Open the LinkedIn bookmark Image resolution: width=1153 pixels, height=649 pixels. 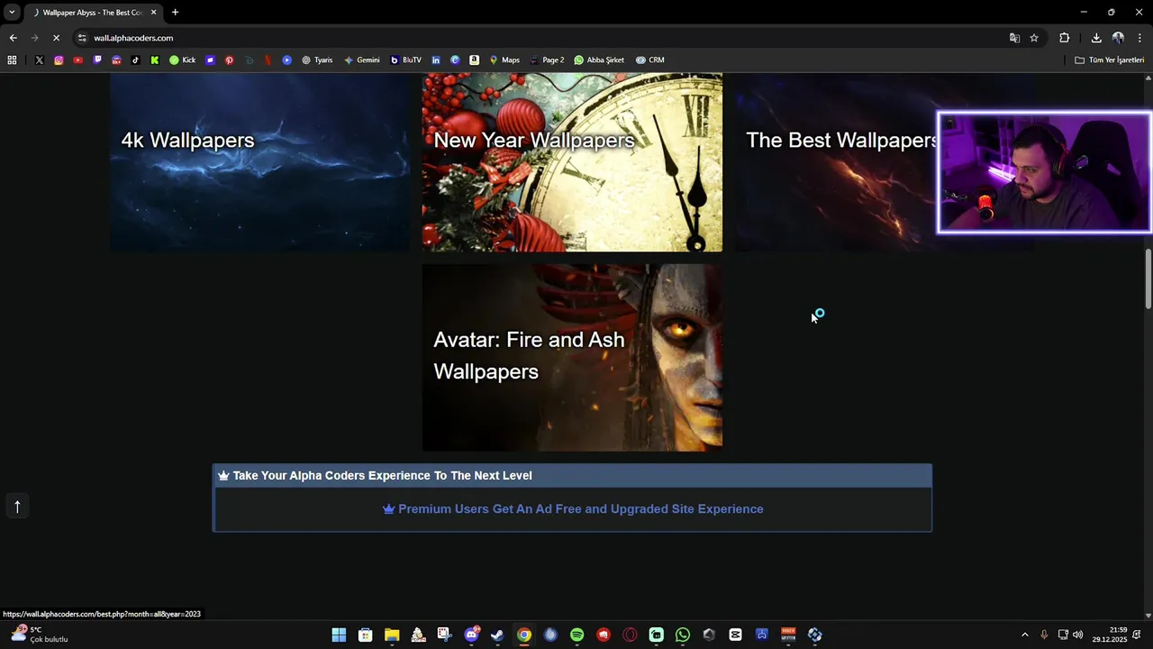(436, 60)
